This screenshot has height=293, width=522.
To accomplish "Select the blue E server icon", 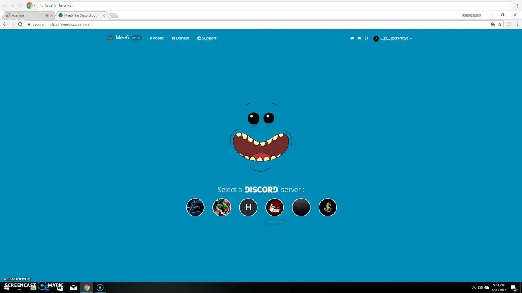I will pyautogui.click(x=195, y=208).
